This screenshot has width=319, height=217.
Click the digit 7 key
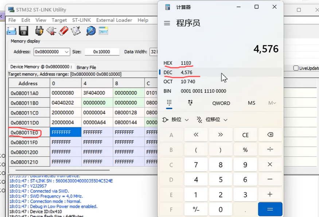[196, 165]
